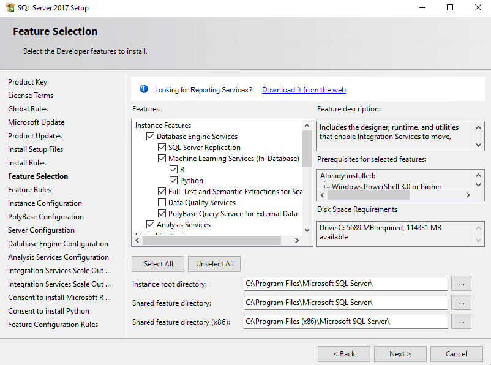The image size is (491, 365).
Task: Click Server Configuration step
Action: [x=42, y=230]
